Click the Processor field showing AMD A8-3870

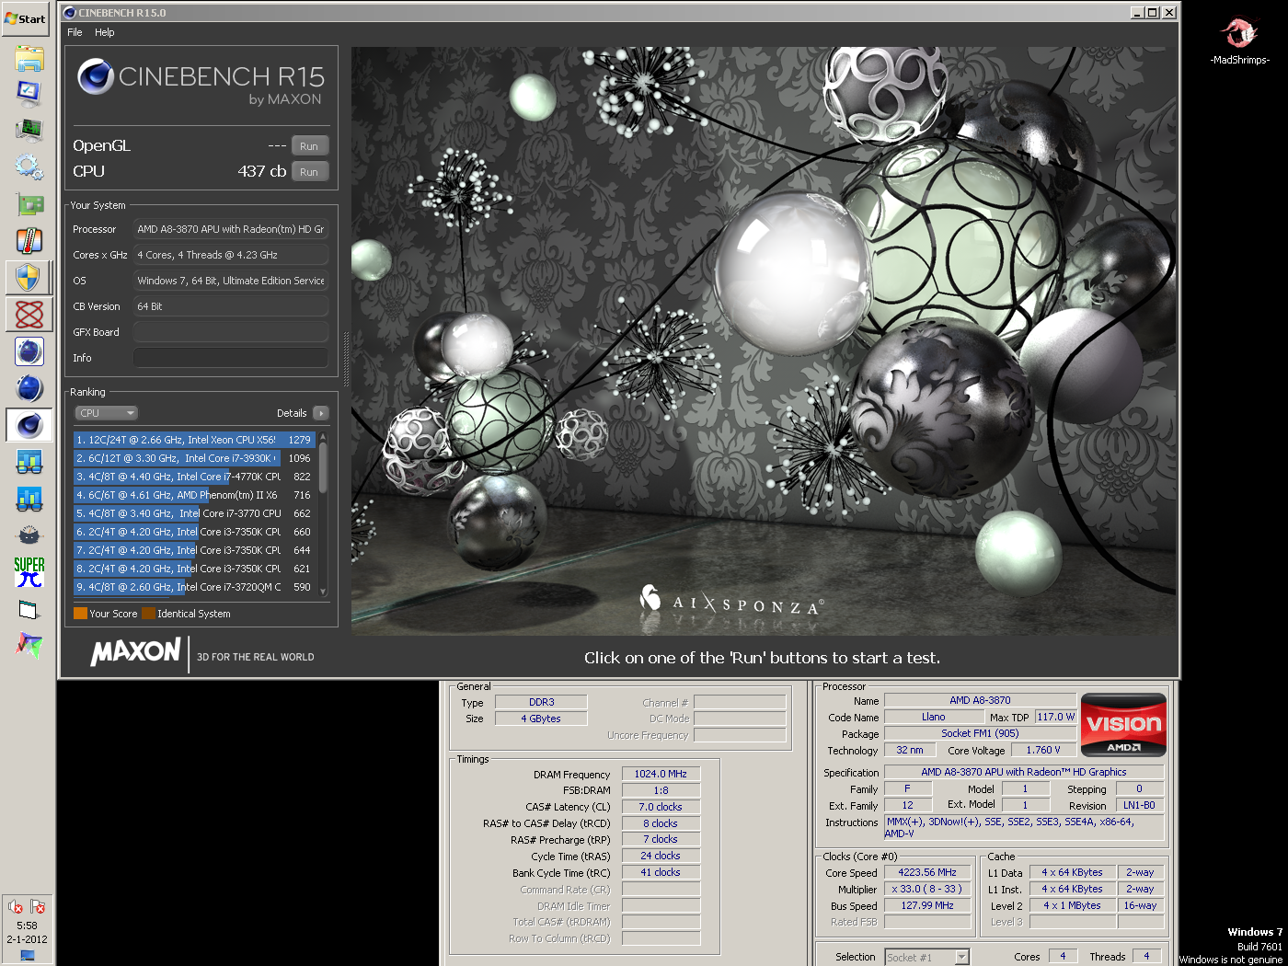coord(231,229)
